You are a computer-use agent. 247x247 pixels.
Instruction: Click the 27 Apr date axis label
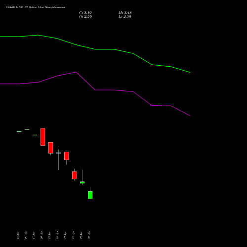65,235
